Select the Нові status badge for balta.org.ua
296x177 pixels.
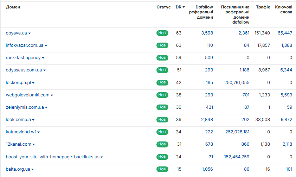coord(162,169)
